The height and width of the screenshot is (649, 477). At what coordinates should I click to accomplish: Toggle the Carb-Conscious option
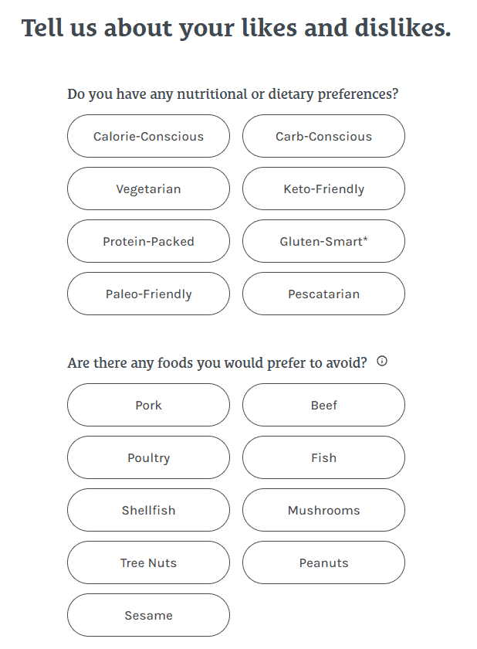(323, 137)
